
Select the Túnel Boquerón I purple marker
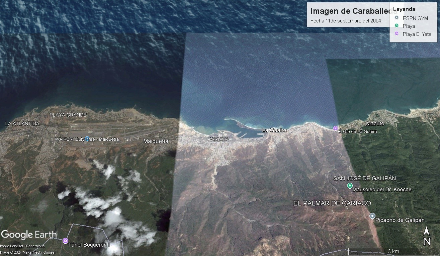coord(65,241)
